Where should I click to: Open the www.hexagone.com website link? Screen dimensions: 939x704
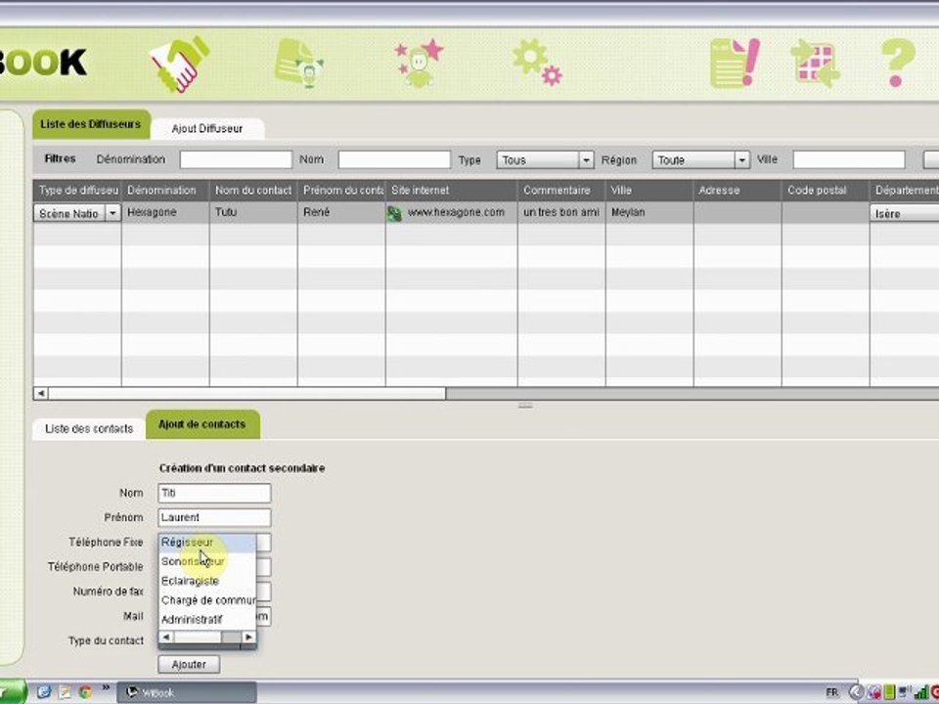pos(456,212)
